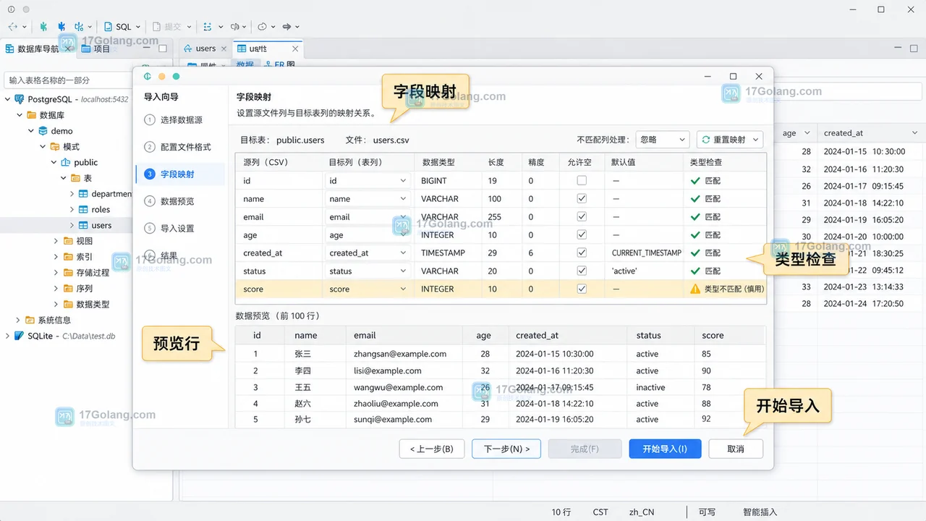Click the blue 开始导入(I) button
Screen dimensions: 926x521
665,449
